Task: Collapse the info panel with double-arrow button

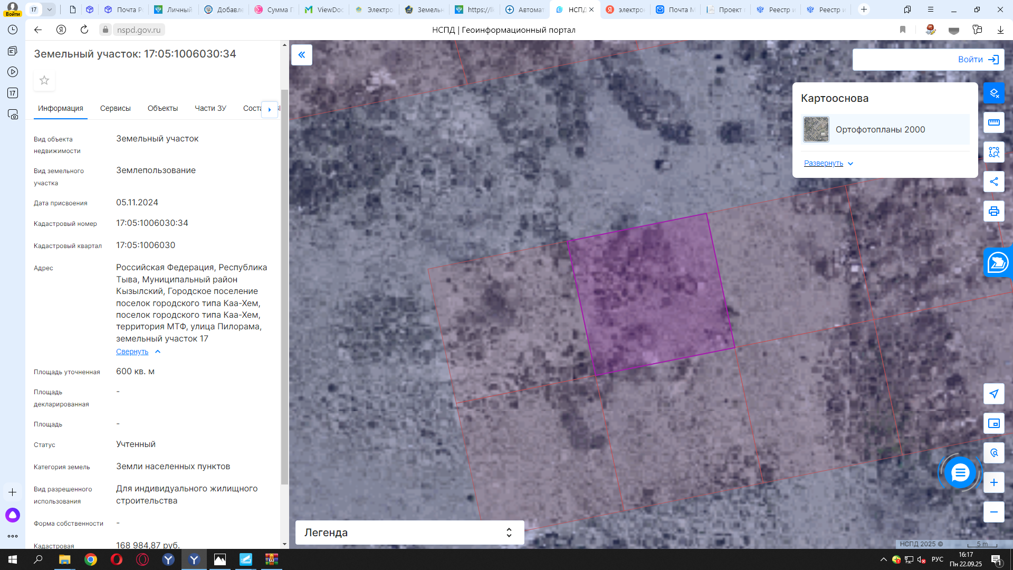Action: click(302, 55)
